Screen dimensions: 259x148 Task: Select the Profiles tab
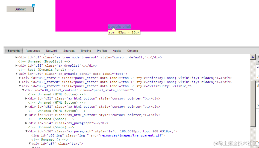pyautogui.click(x=102, y=51)
